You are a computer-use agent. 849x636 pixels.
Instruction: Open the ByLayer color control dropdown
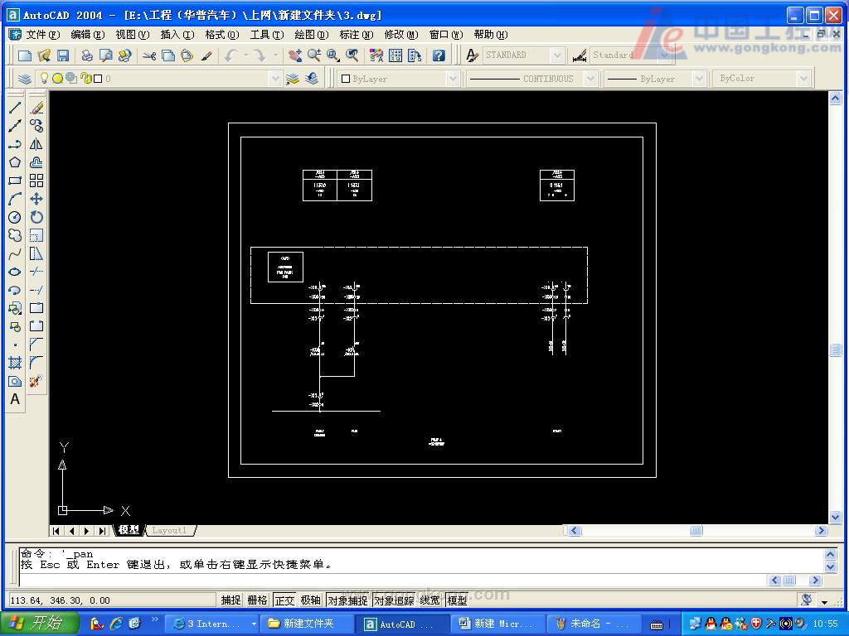453,79
